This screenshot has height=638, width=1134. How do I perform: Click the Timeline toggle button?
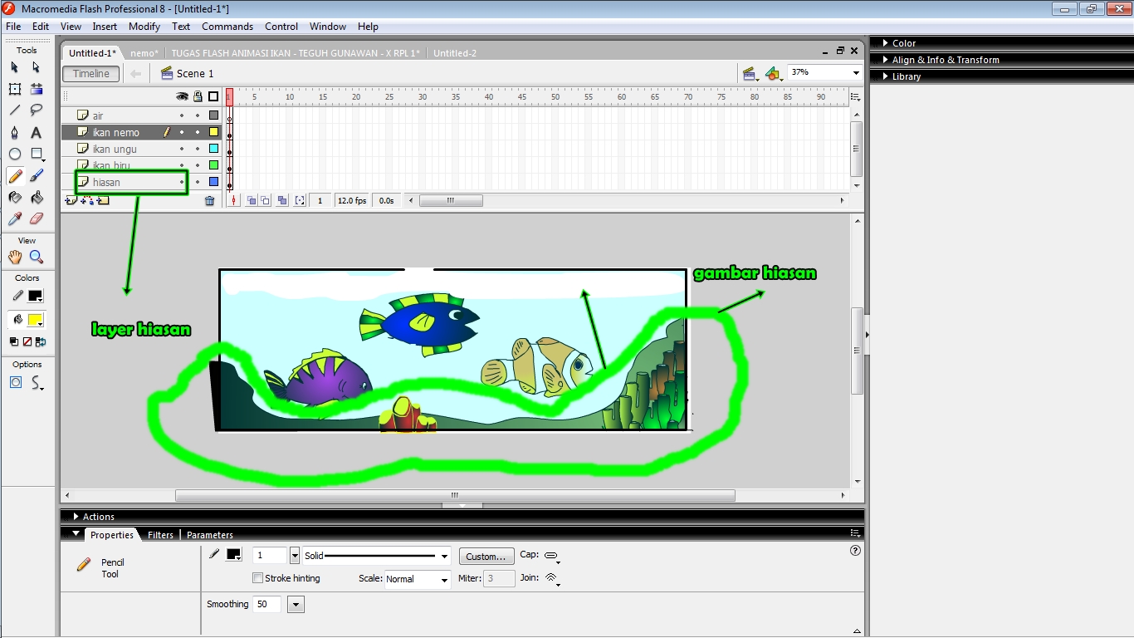tap(91, 74)
